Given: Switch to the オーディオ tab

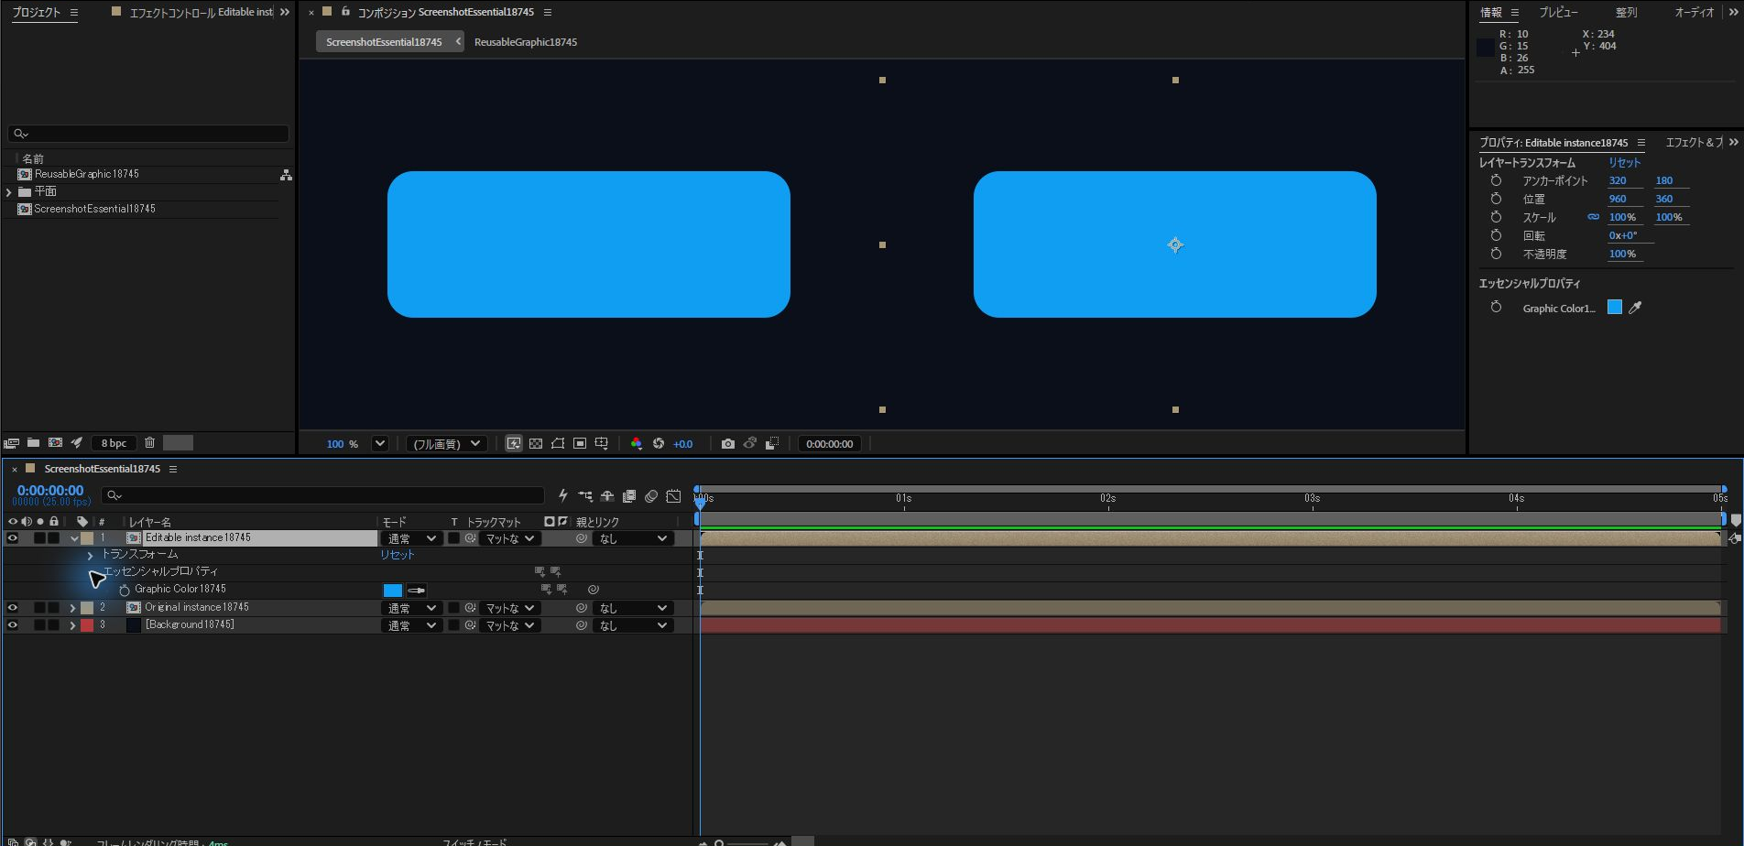Looking at the screenshot, I should [1695, 13].
